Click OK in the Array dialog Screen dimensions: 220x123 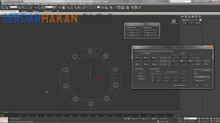point(197,85)
